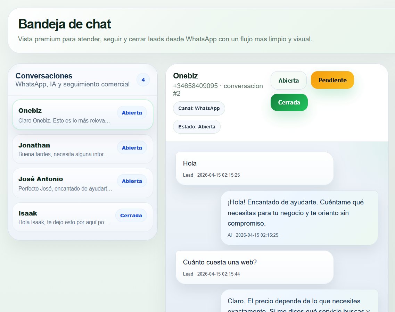Click the "Claro. El precio depende" AI message

point(299,301)
